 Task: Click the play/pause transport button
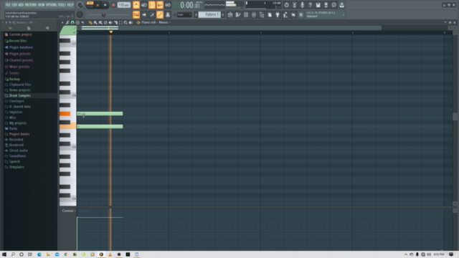point(98,5)
